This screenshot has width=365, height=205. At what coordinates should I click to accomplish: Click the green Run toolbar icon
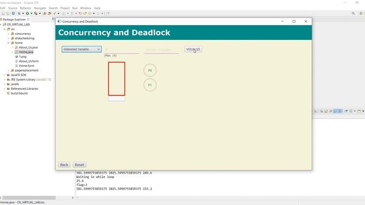27,14
